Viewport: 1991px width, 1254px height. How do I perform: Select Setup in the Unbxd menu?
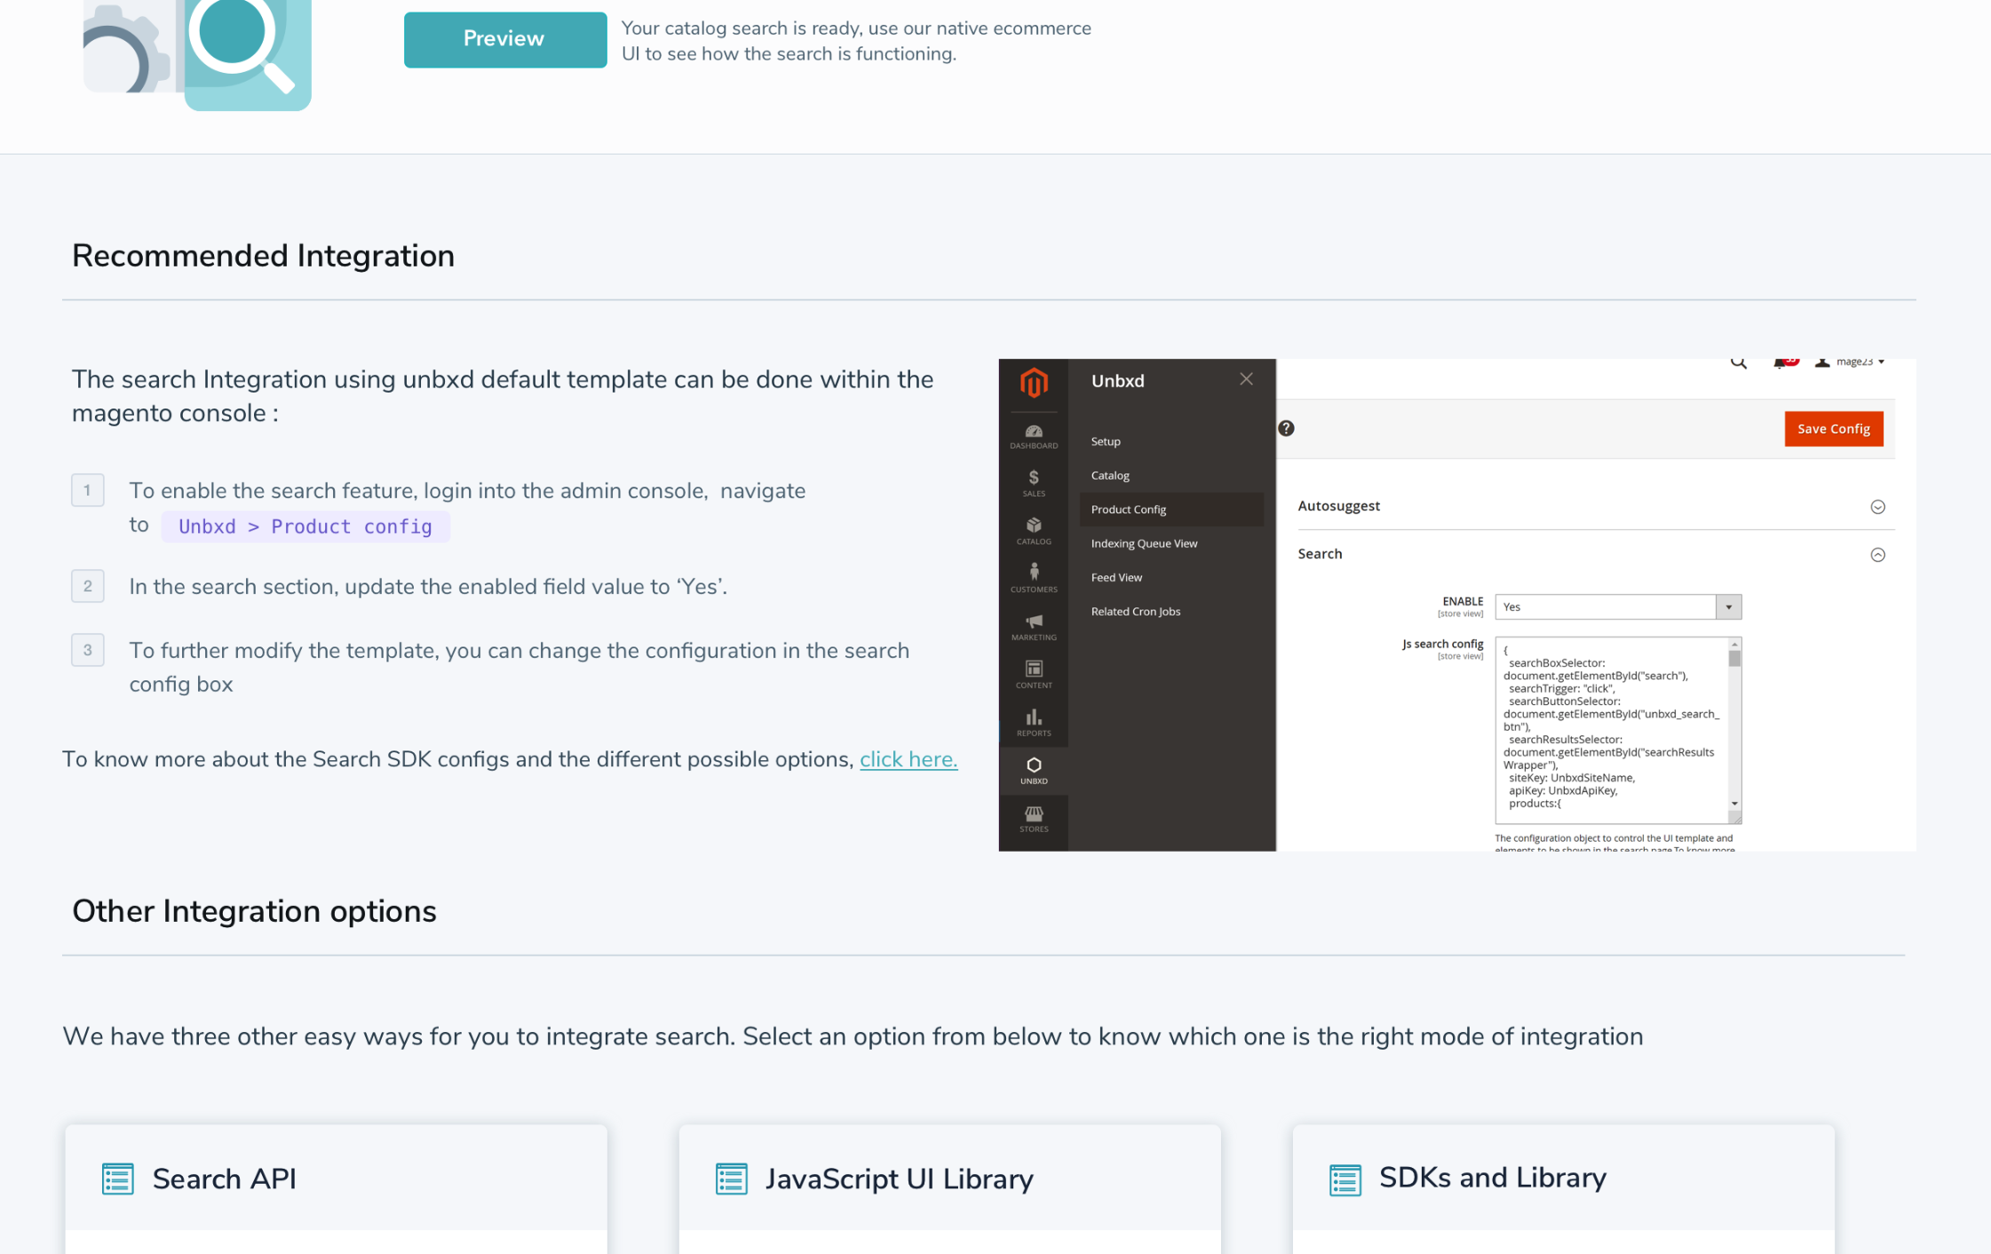[1106, 441]
